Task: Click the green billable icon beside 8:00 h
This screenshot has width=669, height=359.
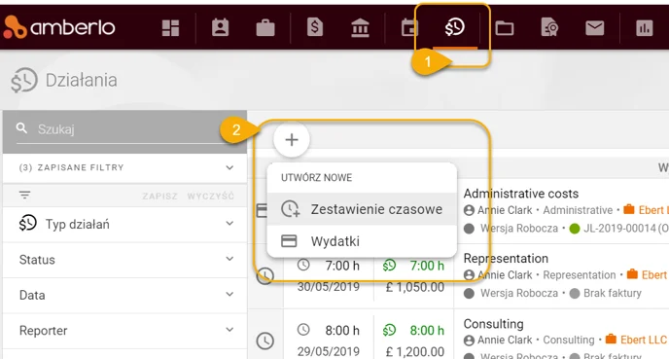Action: coord(389,330)
